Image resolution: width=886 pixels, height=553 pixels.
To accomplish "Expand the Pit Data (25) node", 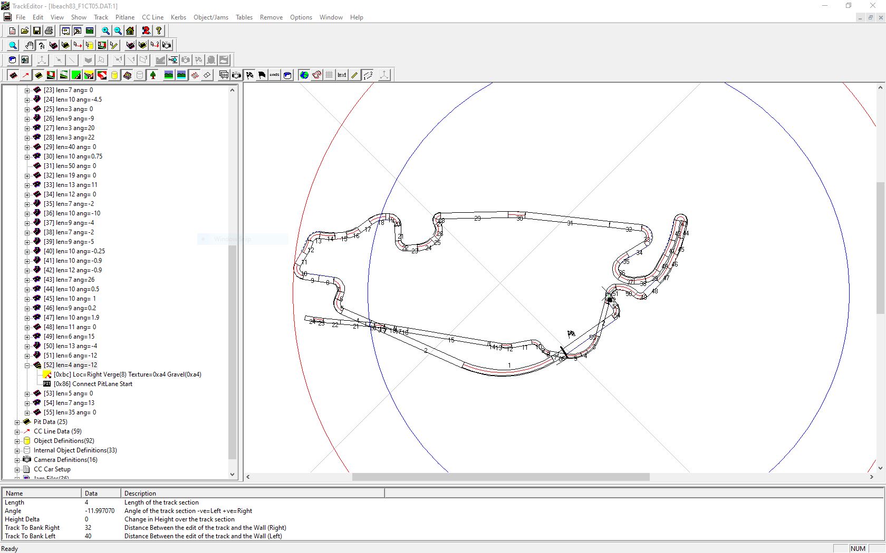I will tap(17, 422).
